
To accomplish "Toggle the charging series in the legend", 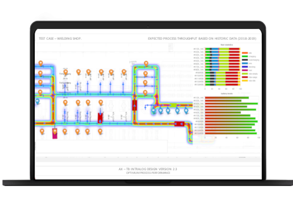I will pyautogui.click(x=250, y=56).
